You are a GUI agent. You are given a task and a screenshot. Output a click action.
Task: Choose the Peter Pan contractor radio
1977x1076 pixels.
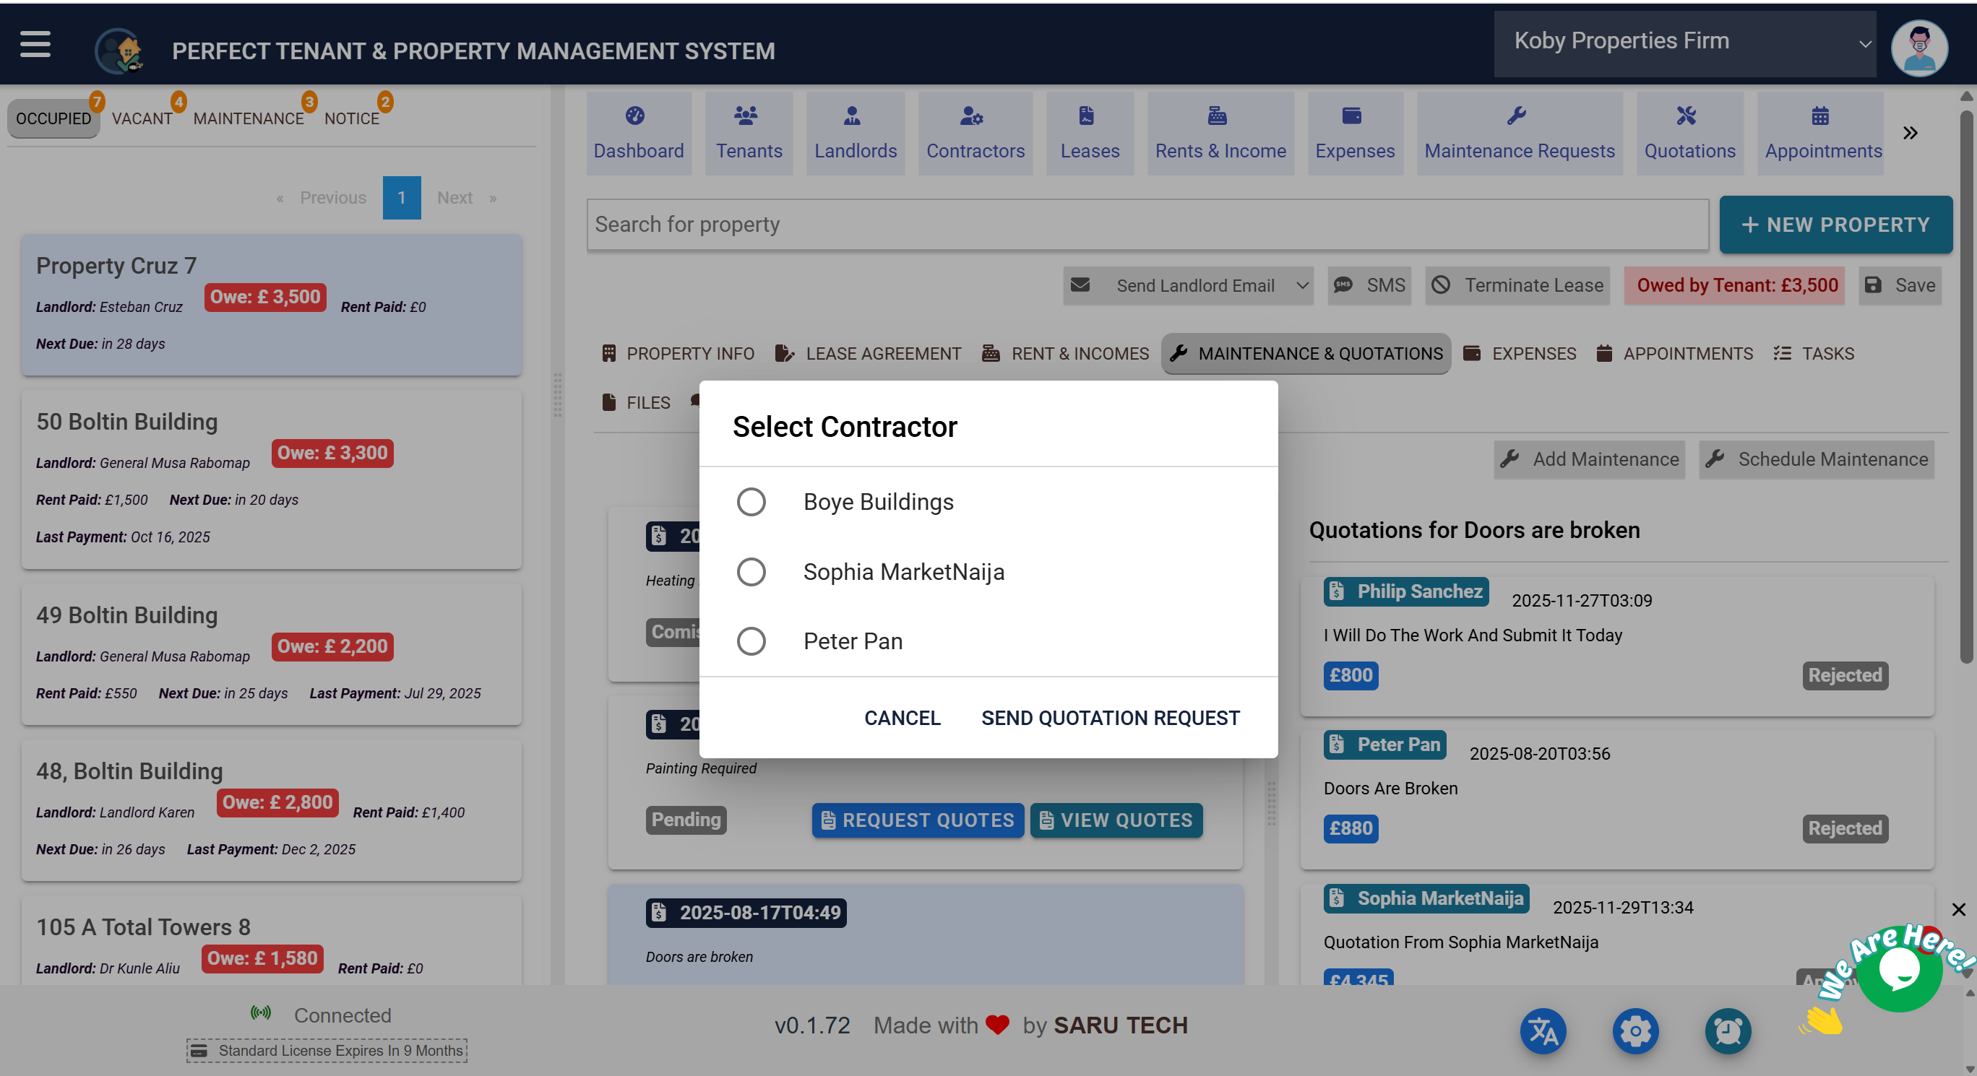tap(751, 641)
